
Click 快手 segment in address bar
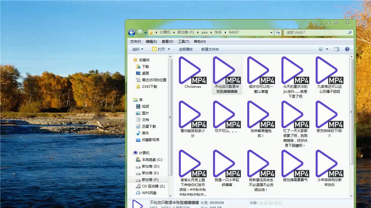[218, 32]
